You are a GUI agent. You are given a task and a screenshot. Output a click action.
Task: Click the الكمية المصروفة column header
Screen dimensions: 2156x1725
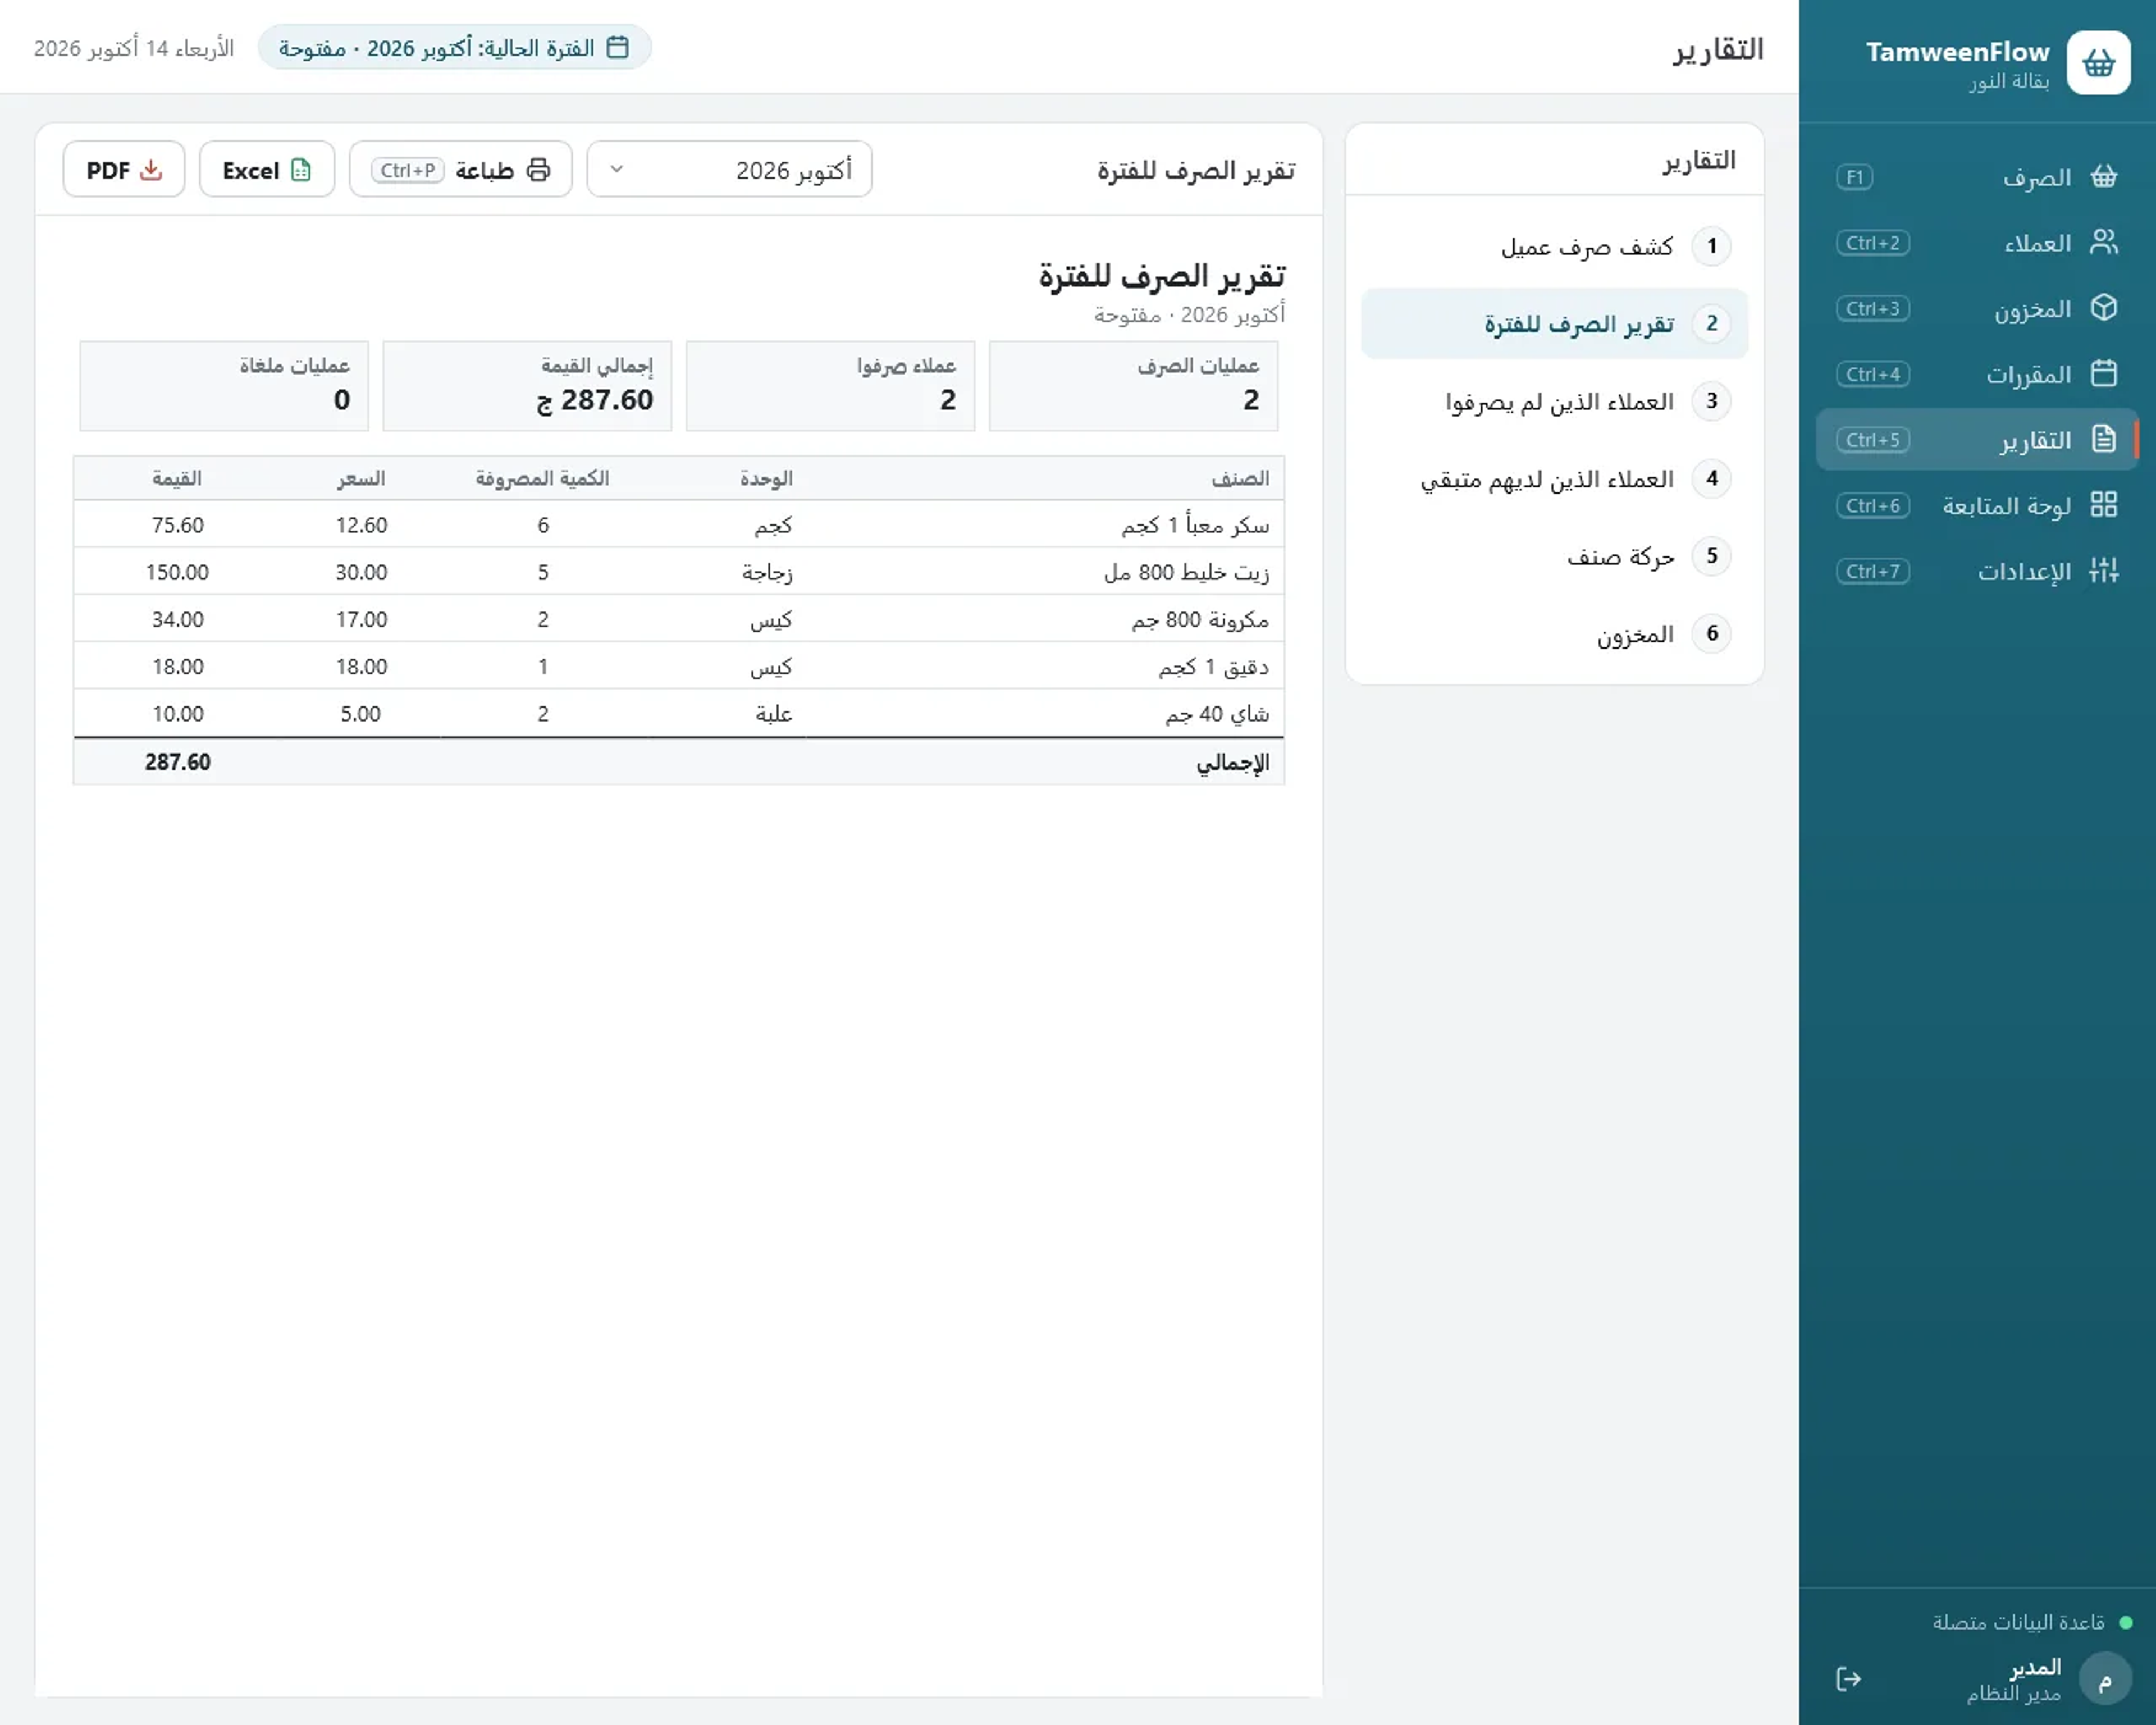pyautogui.click(x=542, y=479)
